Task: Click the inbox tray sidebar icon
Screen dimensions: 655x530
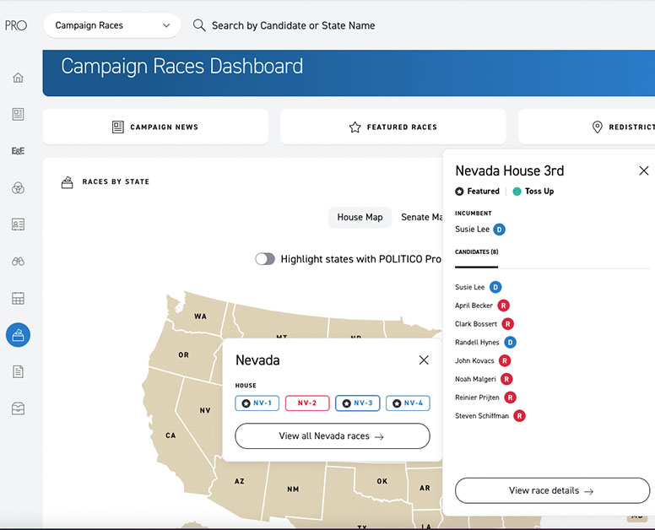Action: 18,408
